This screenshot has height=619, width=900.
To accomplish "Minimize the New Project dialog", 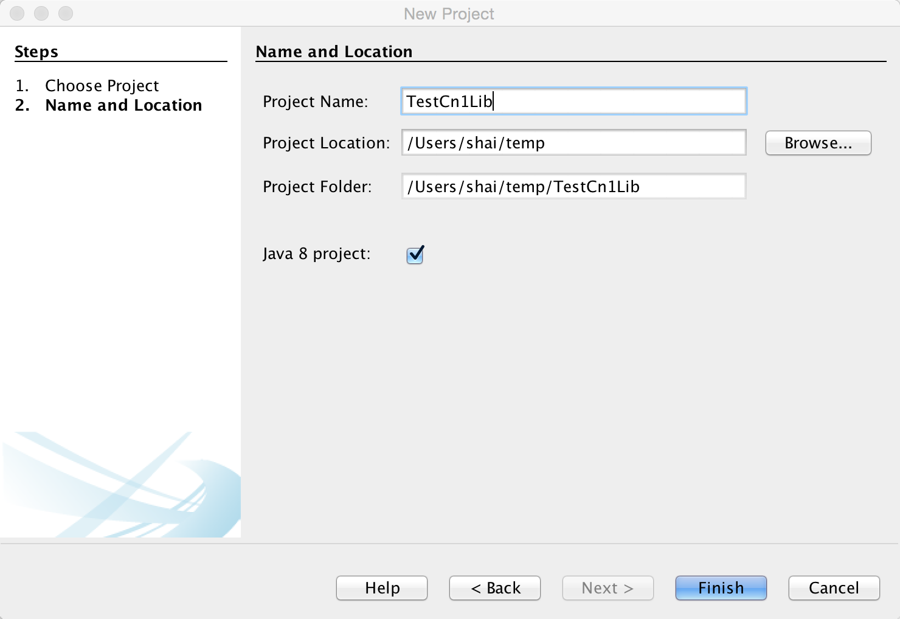I will [41, 13].
